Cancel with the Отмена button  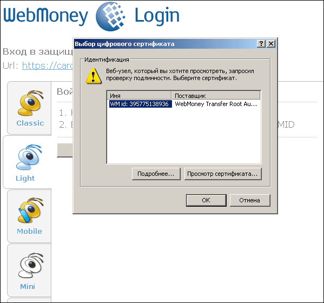(x=249, y=200)
